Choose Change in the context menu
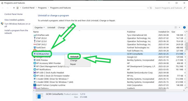Viewport: 188px width, 101px height. click(x=74, y=60)
